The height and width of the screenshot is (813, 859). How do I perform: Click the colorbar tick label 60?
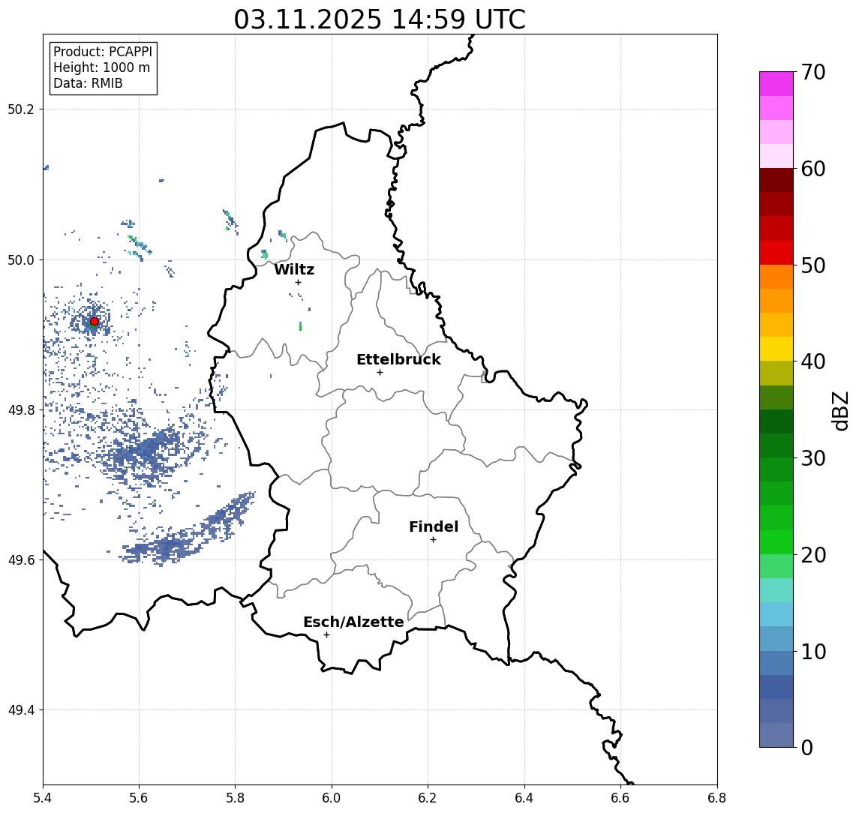(813, 169)
